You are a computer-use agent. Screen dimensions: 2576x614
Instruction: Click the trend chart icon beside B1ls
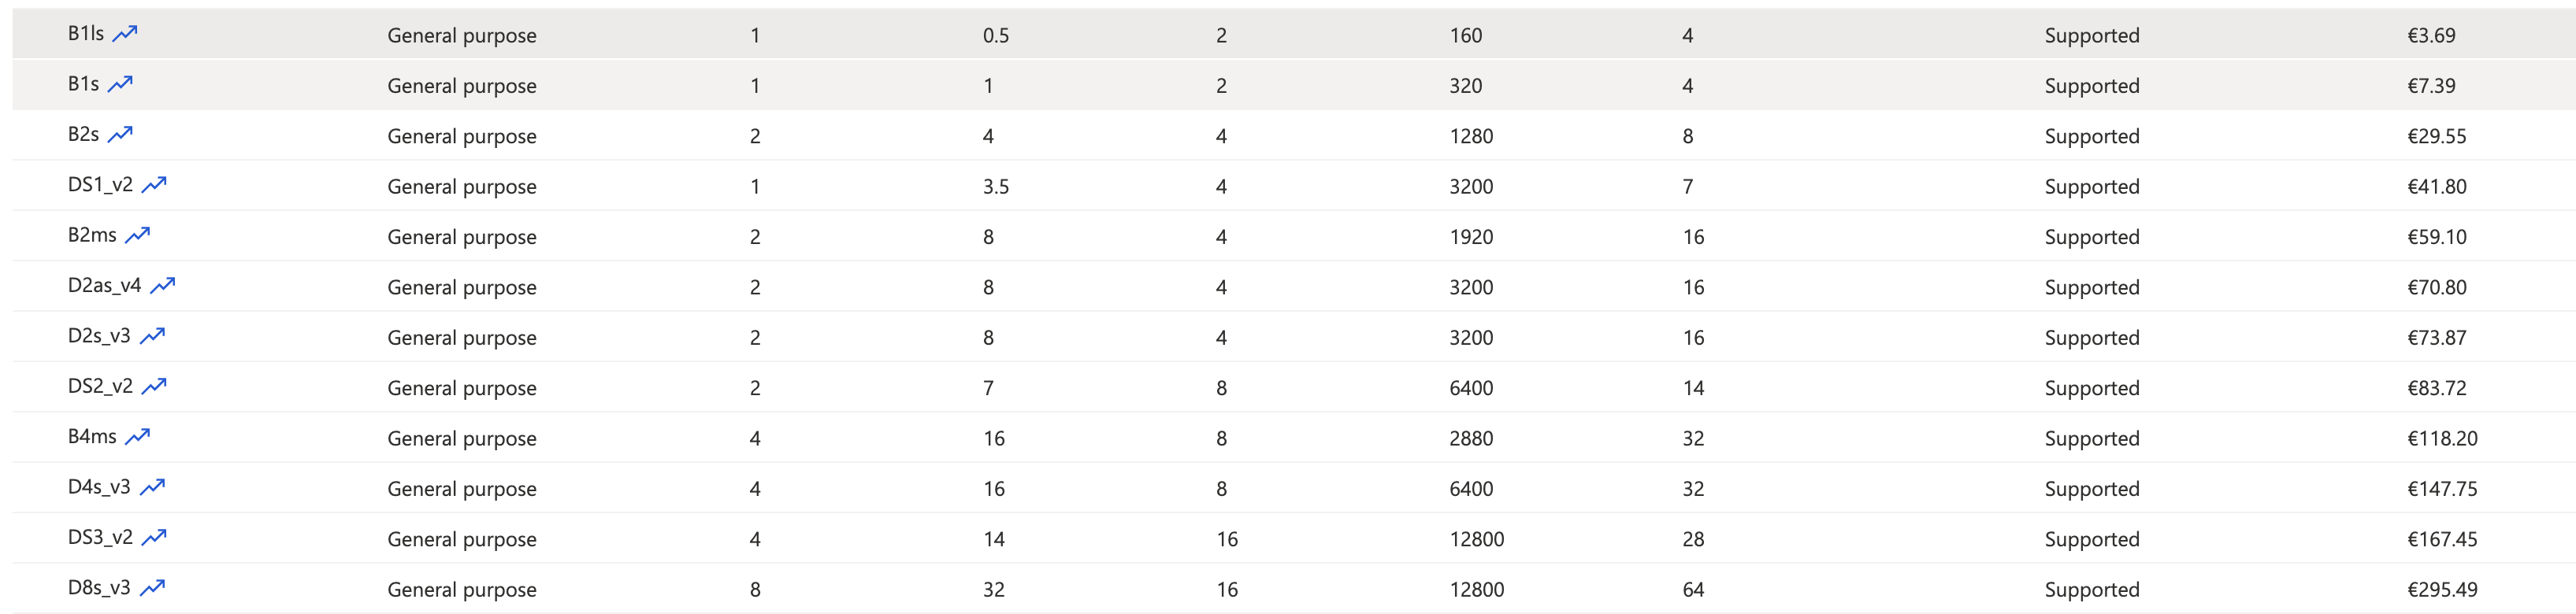[x=125, y=34]
